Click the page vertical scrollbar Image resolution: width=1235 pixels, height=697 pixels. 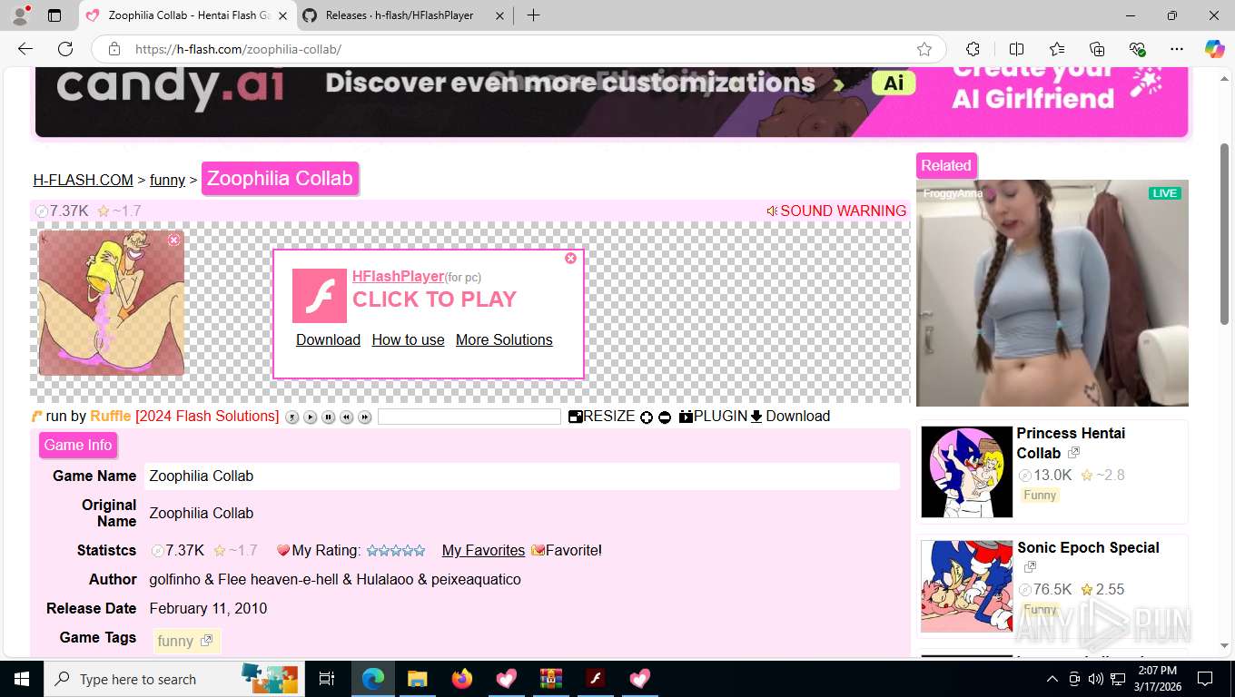[x=1224, y=233]
